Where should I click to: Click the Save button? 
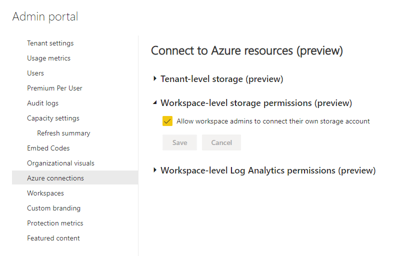pos(179,142)
